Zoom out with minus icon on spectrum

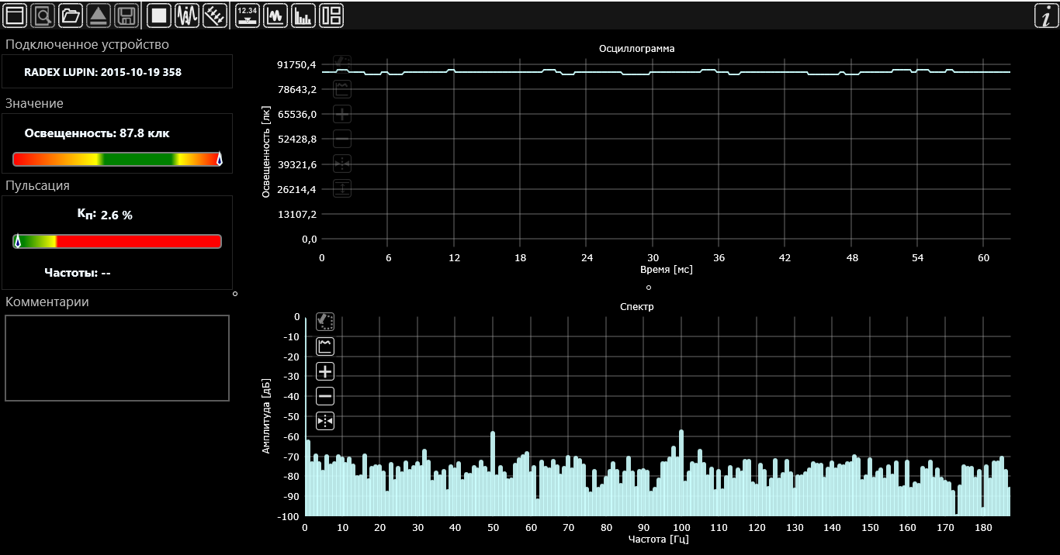pyautogui.click(x=325, y=396)
